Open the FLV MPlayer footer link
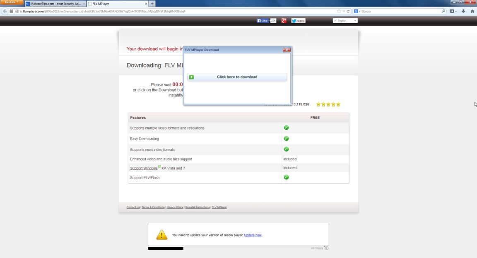The image size is (477, 258). 219,207
